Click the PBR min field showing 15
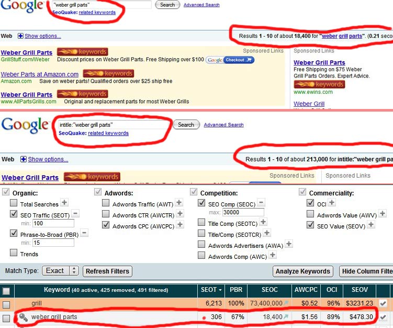The image size is (393, 328). [53, 243]
